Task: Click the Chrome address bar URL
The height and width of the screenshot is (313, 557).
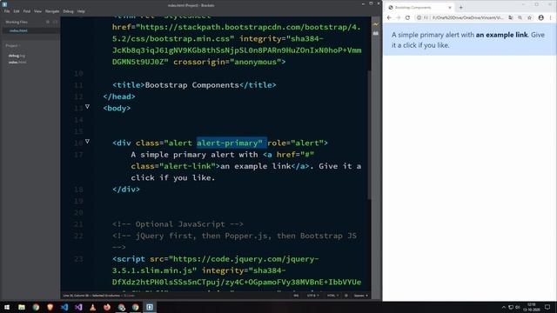Action: tap(468, 17)
